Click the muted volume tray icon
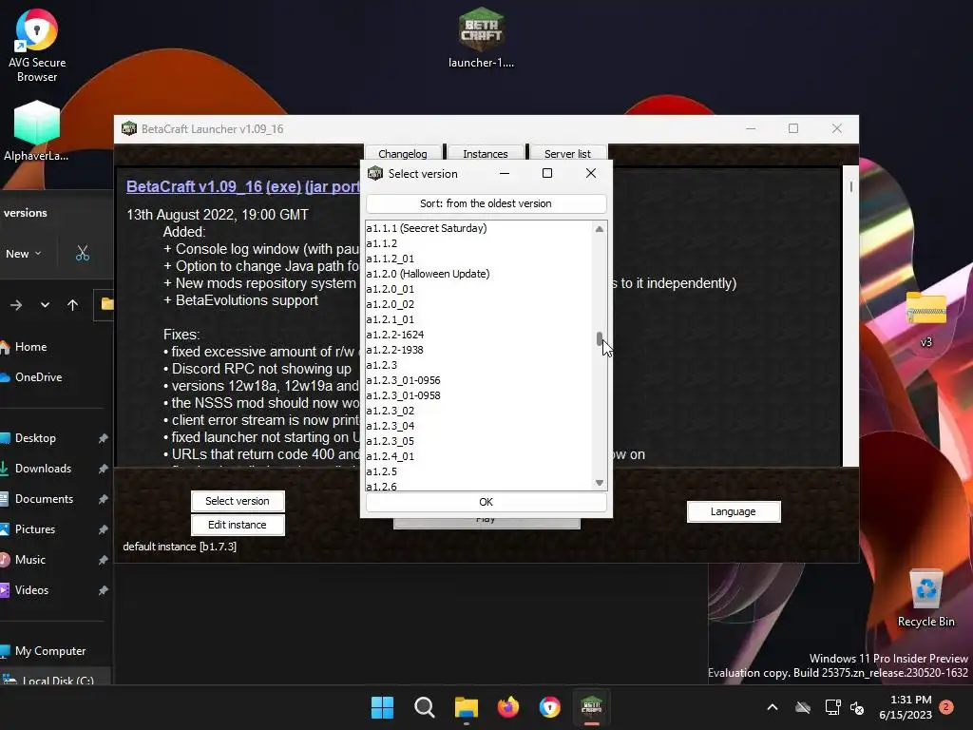The height and width of the screenshot is (730, 973). pos(858,707)
